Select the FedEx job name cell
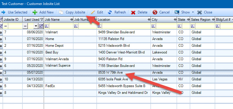The width and height of the screenshot is (233, 109). tap(59, 86)
